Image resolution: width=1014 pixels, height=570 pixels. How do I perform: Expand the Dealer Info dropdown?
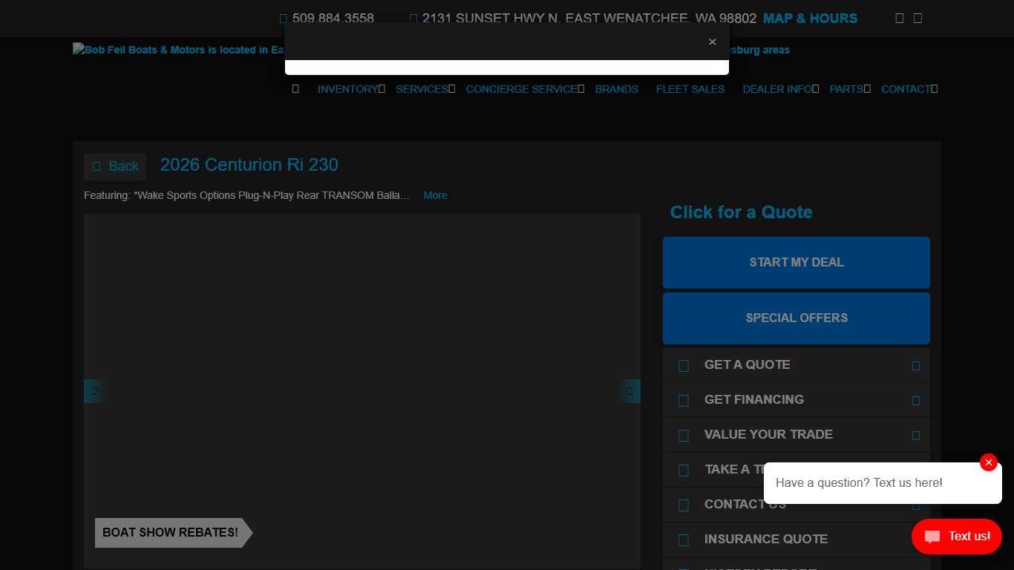tap(780, 89)
